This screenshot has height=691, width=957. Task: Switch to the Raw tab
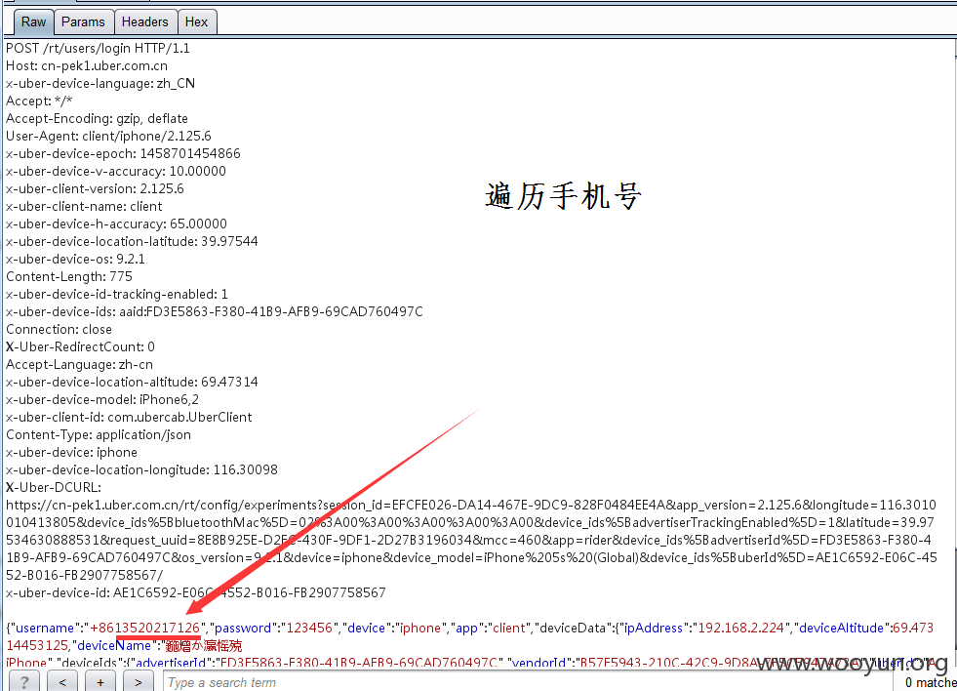click(x=33, y=22)
